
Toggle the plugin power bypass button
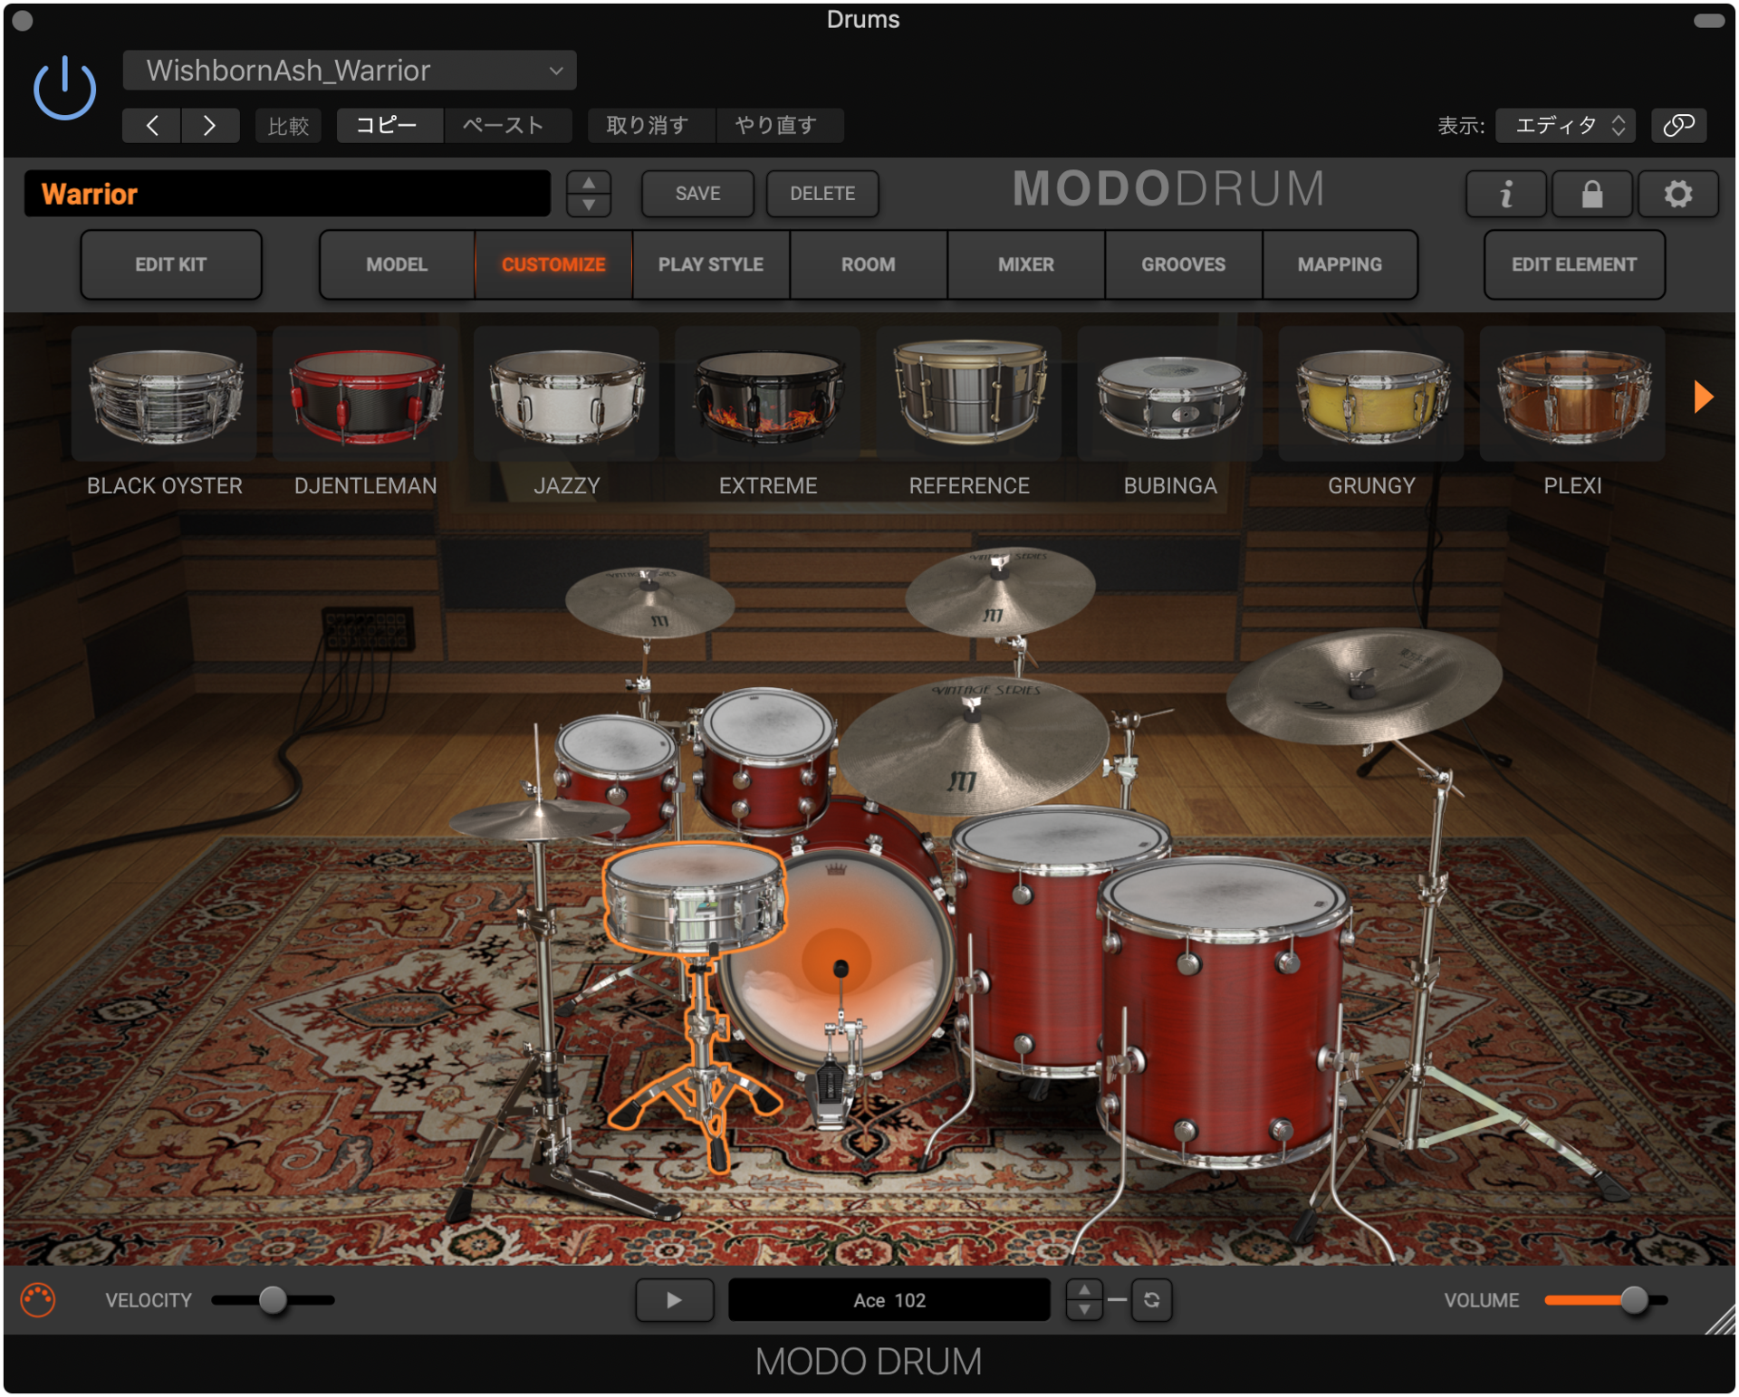click(x=64, y=88)
